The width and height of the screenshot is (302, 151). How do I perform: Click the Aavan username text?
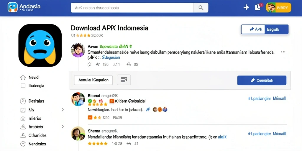tap(93, 47)
